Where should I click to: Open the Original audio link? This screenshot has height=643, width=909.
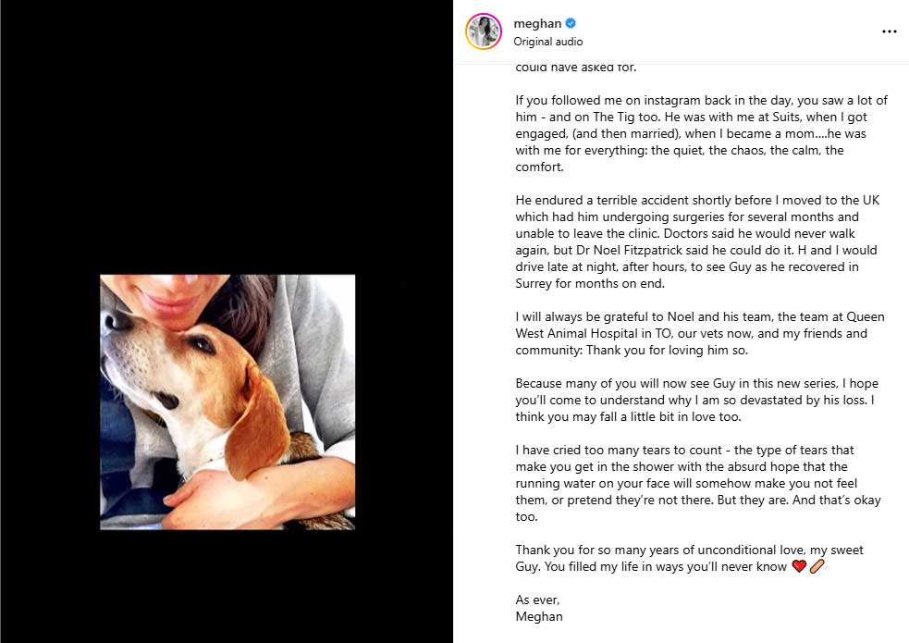click(x=547, y=42)
